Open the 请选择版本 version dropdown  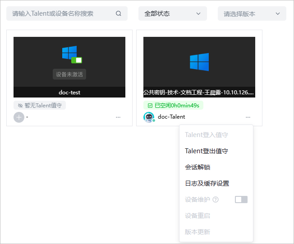252,13
